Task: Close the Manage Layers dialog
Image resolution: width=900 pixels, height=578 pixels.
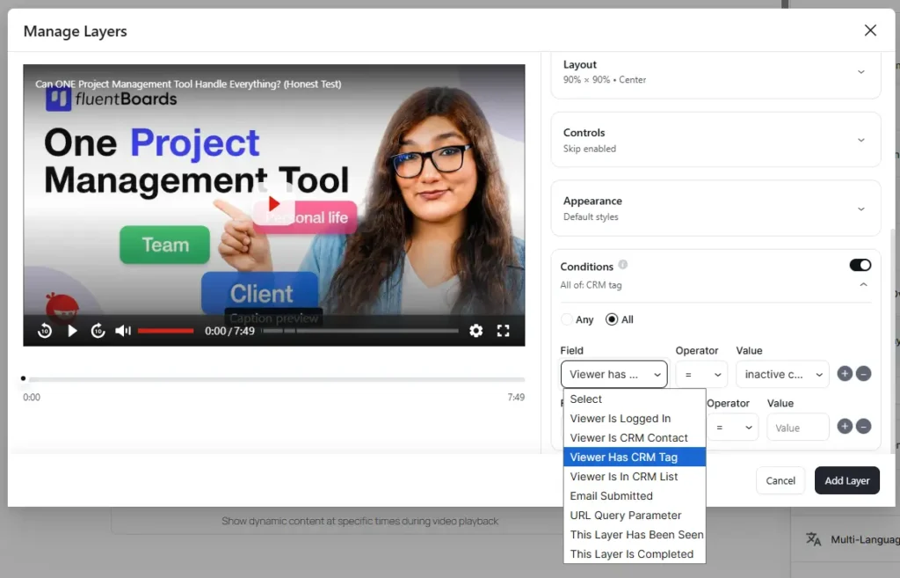Action: 870,31
